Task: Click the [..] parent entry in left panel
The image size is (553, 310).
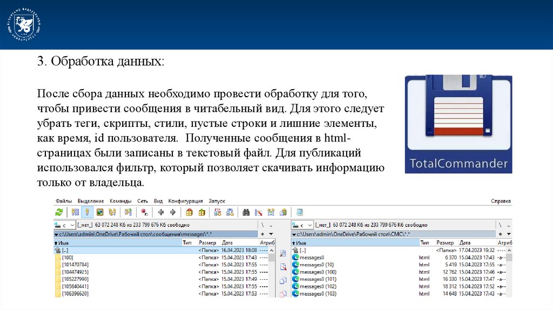Action: (x=161, y=250)
